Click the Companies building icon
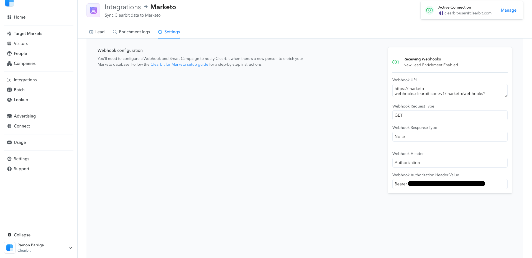The image size is (532, 258). (9, 63)
